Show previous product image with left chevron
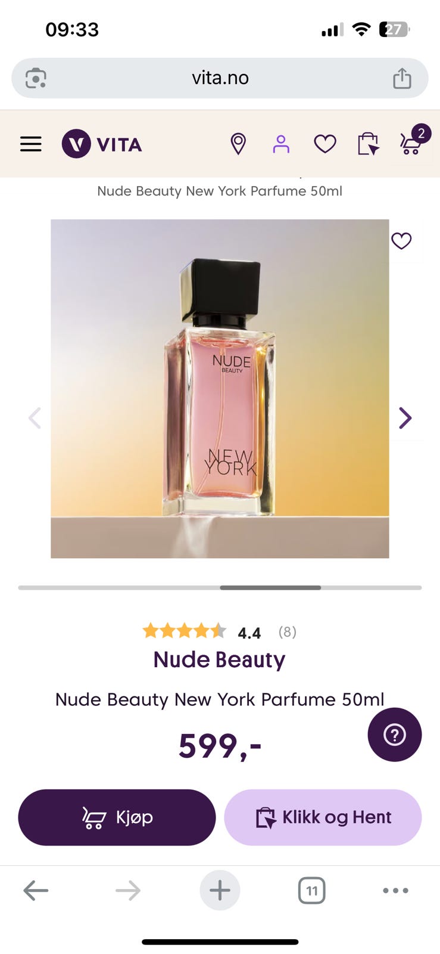The image size is (440, 954). point(35,418)
